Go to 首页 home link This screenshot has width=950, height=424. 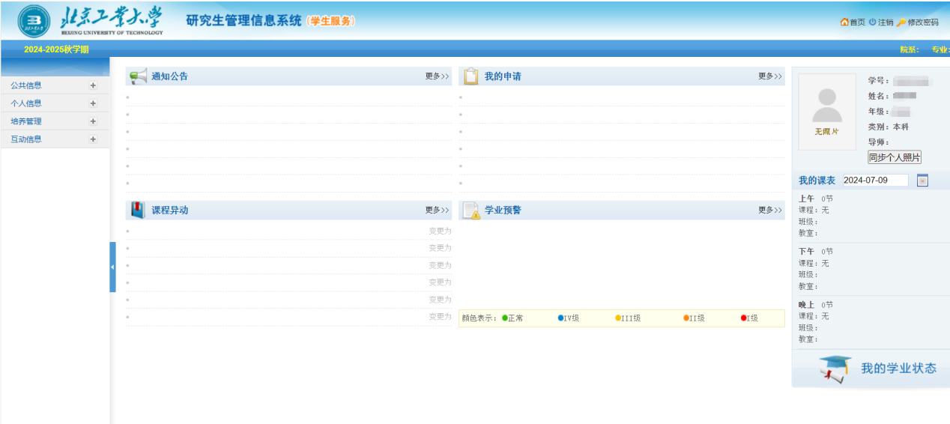[853, 22]
